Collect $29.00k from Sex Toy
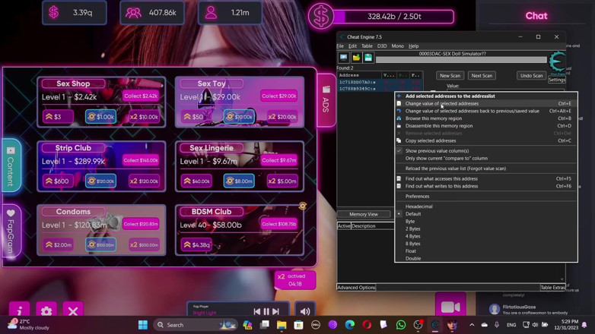Screen dimensions: 595x334 pos(279,96)
